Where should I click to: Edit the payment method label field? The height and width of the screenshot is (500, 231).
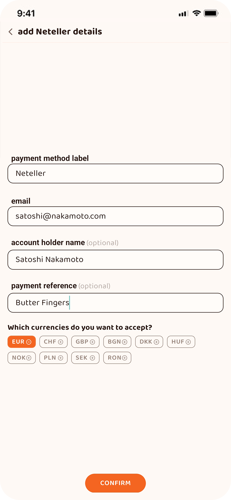coord(115,174)
